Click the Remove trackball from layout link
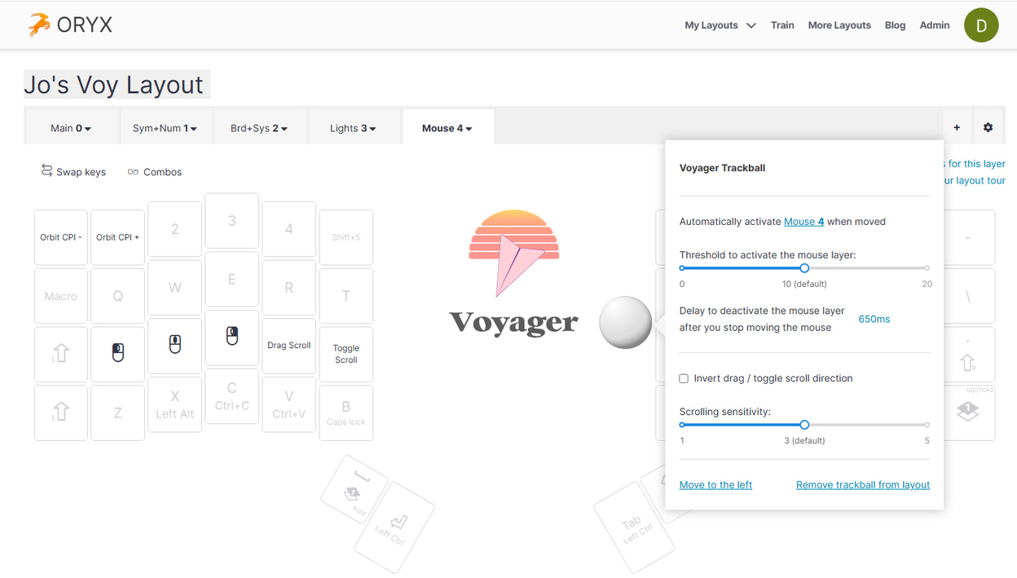Image resolution: width=1017 pixels, height=578 pixels. [x=862, y=484]
